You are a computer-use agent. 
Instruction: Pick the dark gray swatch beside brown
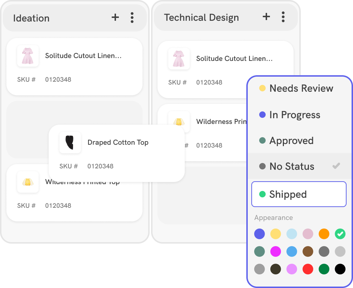tap(324, 251)
